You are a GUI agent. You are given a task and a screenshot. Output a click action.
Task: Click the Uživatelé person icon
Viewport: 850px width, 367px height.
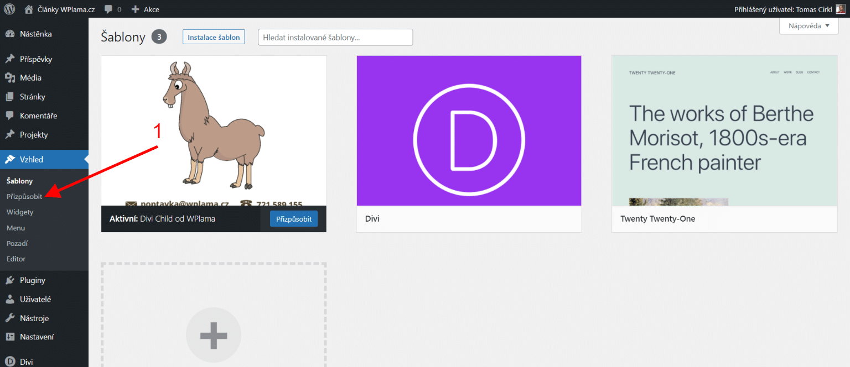(10, 300)
